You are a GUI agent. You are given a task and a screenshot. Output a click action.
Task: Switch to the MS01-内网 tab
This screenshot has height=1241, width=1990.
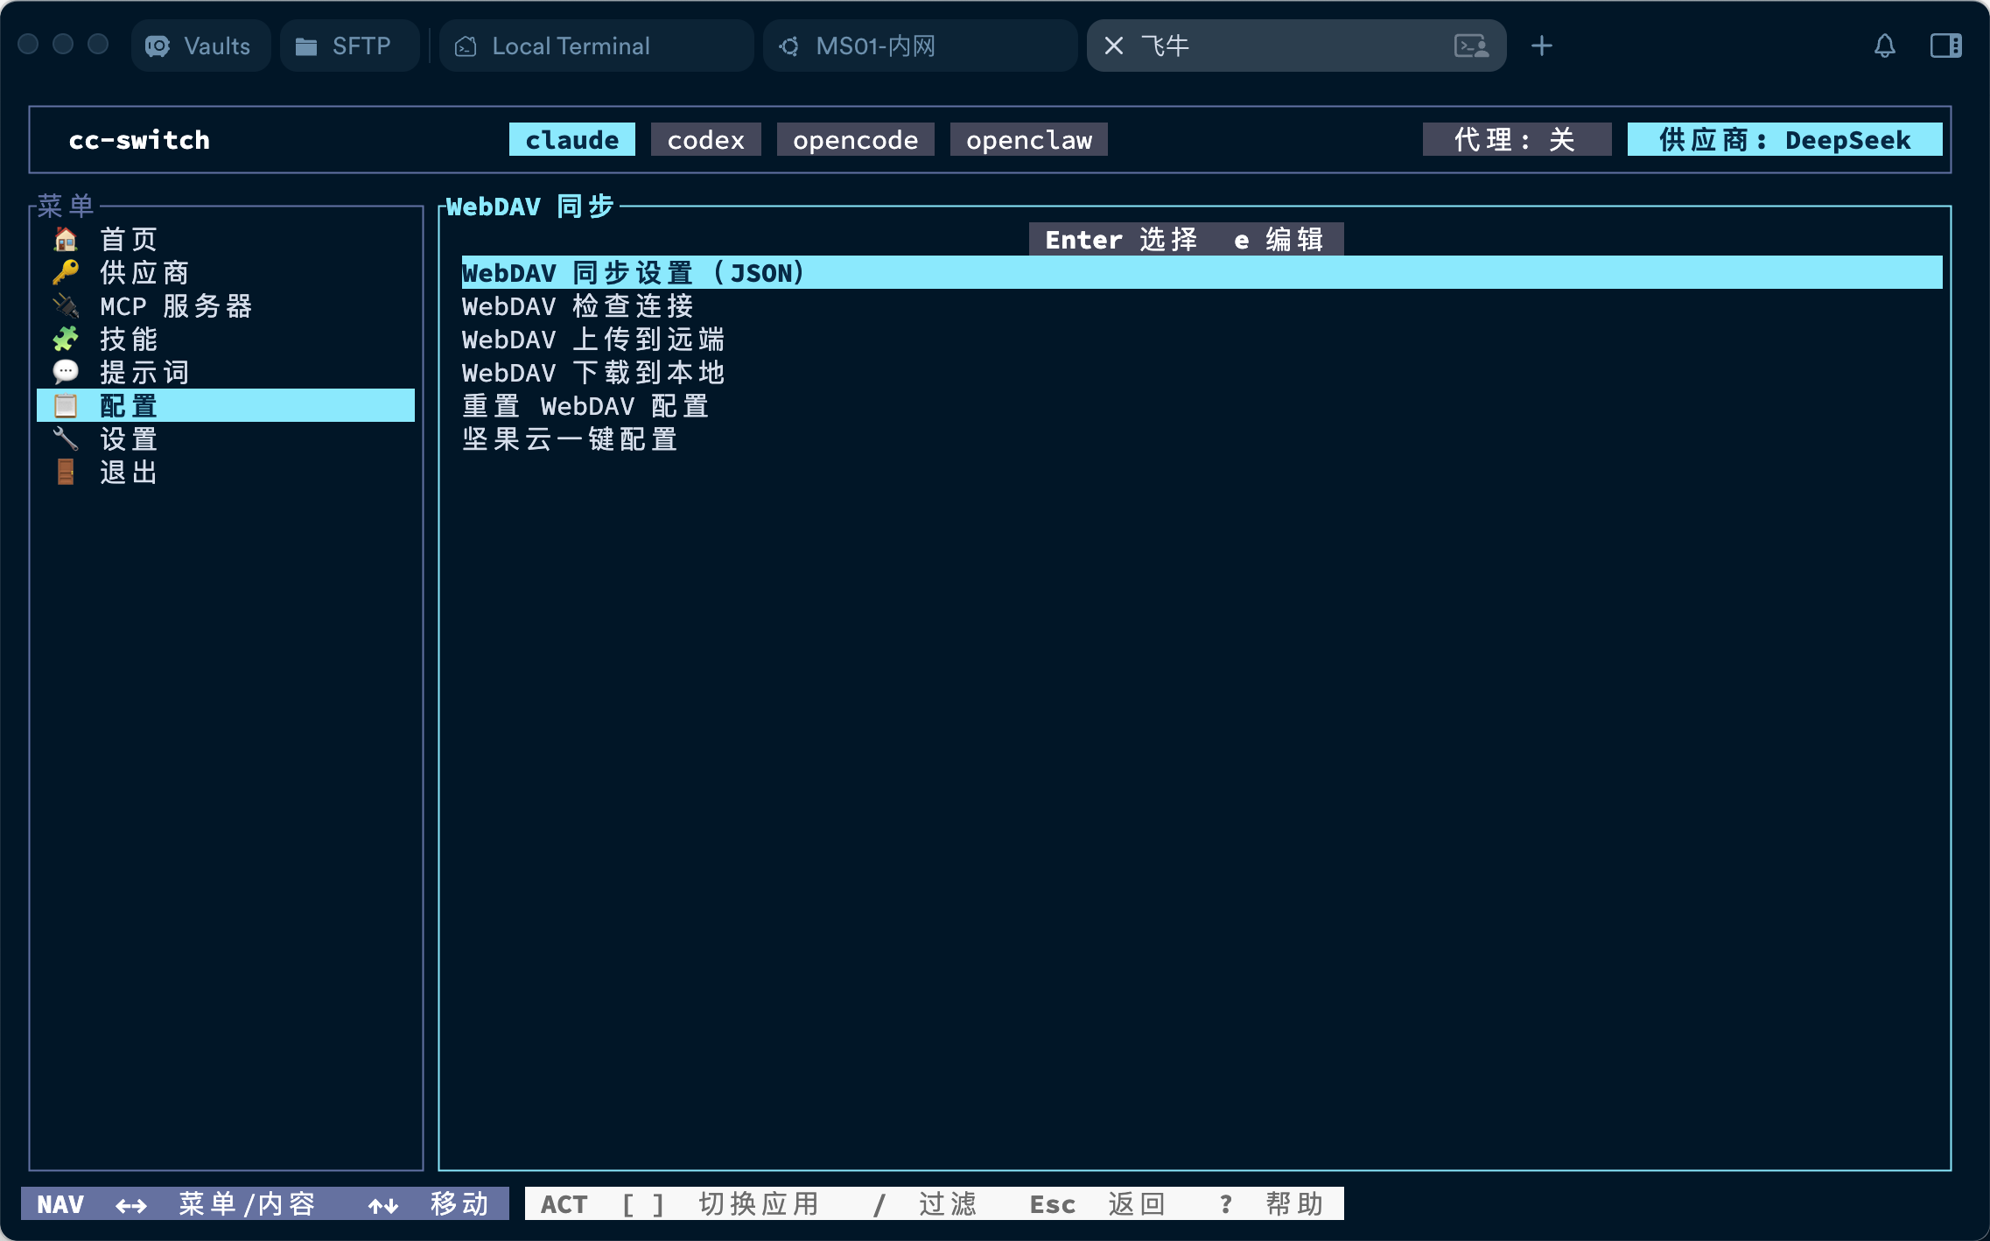[920, 46]
